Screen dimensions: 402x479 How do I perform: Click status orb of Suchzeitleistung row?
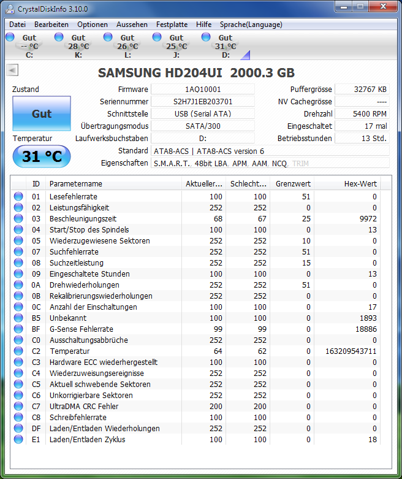(18, 262)
